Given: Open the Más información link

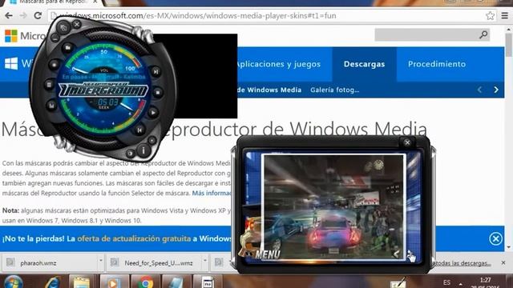Looking at the screenshot, I should click(212, 193).
